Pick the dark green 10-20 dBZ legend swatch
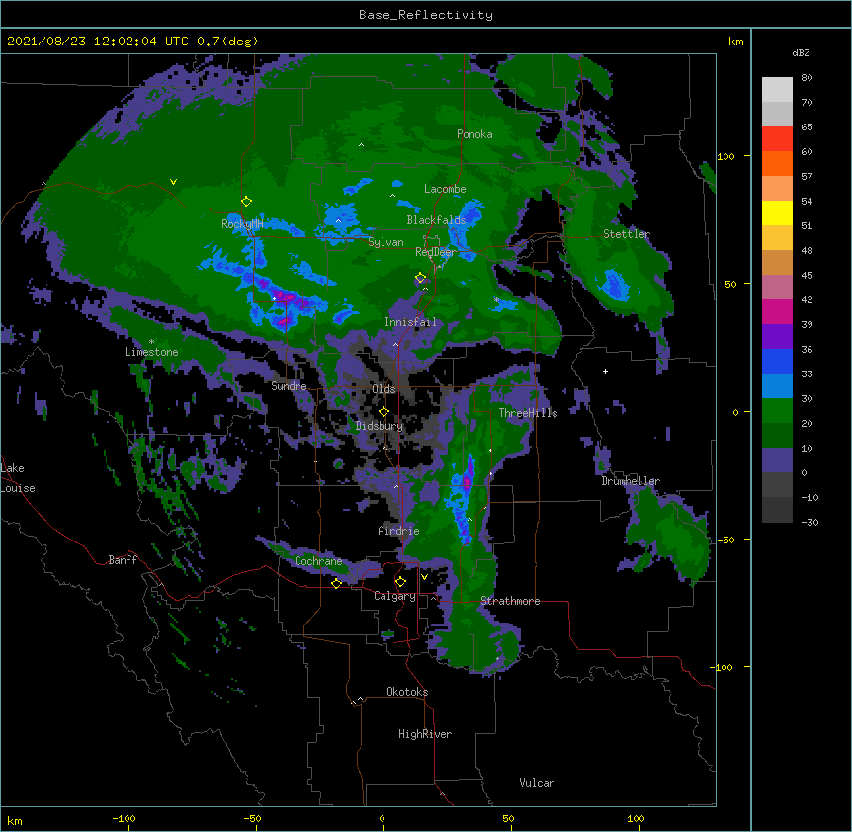Screen dimensions: 852x832 pos(777,435)
